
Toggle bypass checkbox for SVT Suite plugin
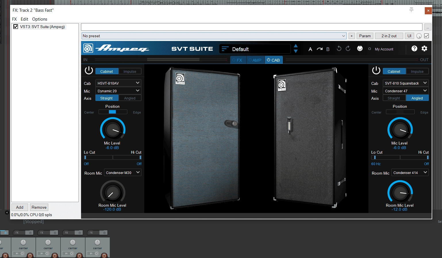pos(16,27)
